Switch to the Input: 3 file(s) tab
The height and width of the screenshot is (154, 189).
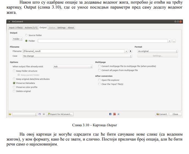[16, 28]
